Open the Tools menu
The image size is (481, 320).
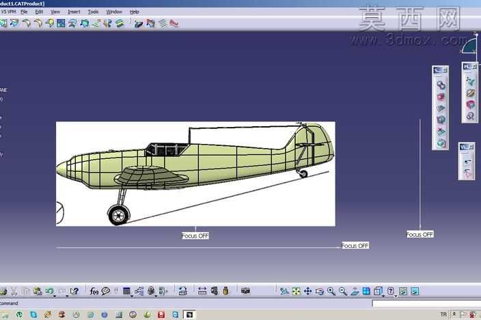pos(93,12)
